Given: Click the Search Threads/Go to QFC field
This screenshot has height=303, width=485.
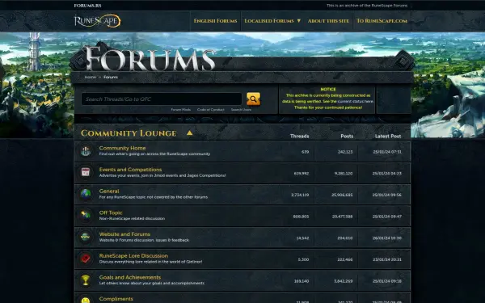Looking at the screenshot, I should (162, 99).
